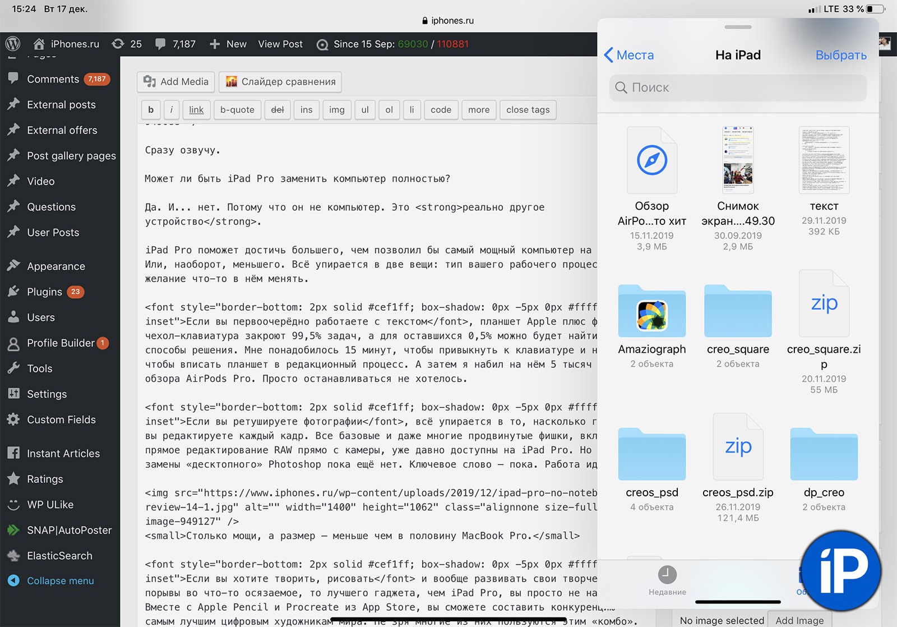This screenshot has width=897, height=627.
Task: Click the Profile Builder icon
Action: (13, 343)
